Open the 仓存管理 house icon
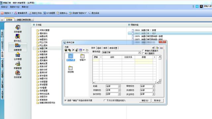212x119 pixels. click(x=18, y=55)
